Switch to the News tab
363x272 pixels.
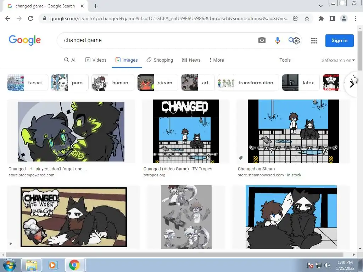click(x=191, y=60)
